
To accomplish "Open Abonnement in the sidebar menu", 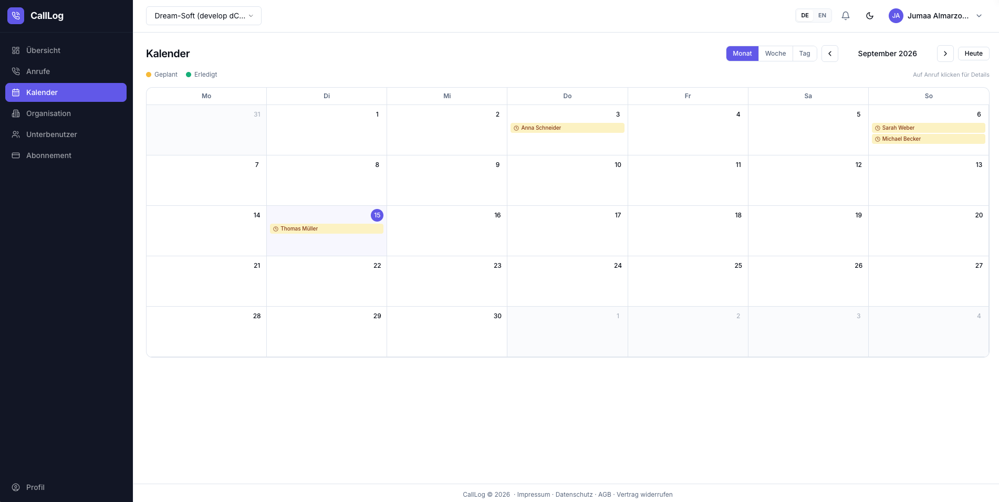I will [66, 155].
